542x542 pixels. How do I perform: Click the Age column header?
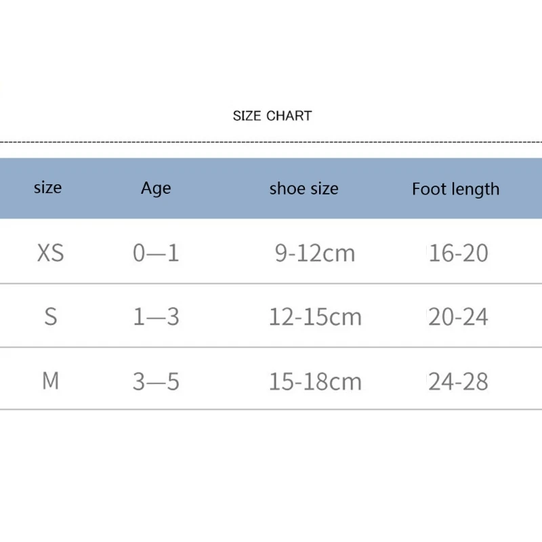[x=156, y=188]
